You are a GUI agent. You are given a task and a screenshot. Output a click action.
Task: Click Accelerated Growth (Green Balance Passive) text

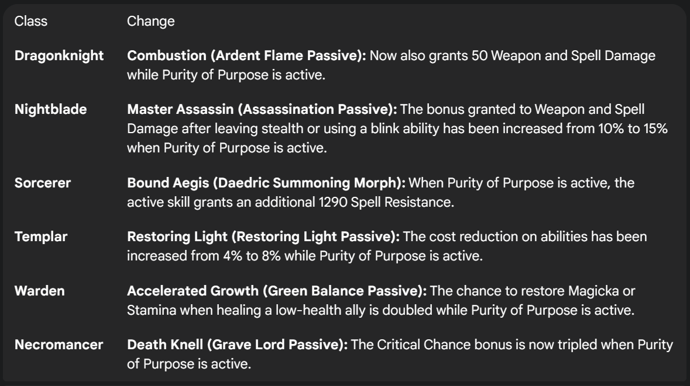click(x=277, y=291)
